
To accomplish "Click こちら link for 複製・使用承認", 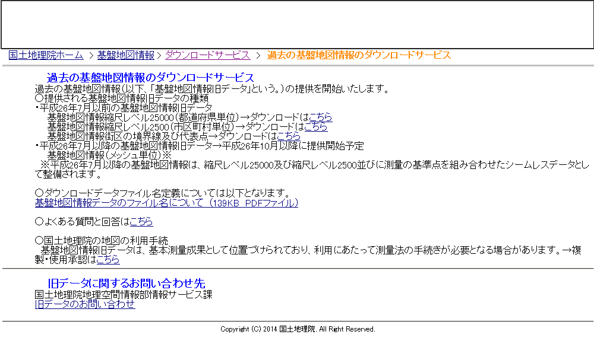I will [108, 260].
